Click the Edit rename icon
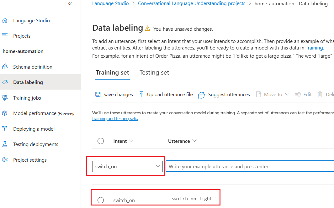 point(298,94)
